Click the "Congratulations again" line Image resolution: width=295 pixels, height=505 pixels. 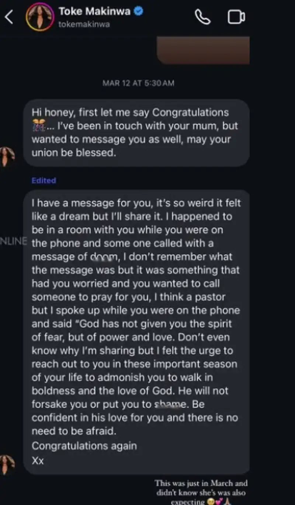point(84,445)
